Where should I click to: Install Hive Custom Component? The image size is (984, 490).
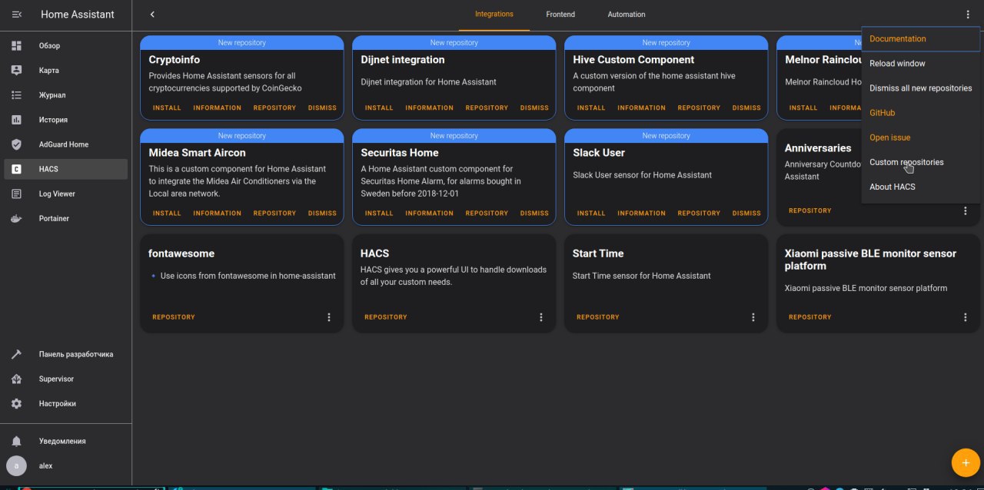click(591, 108)
